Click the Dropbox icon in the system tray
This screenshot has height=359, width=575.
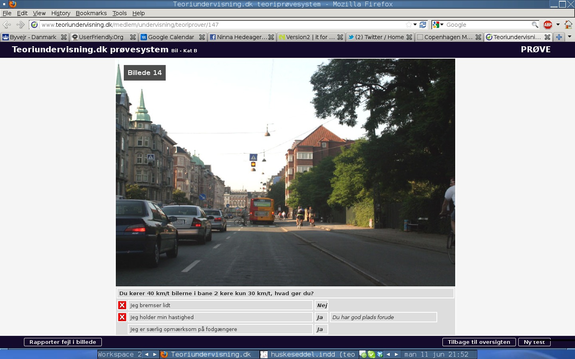pos(380,354)
